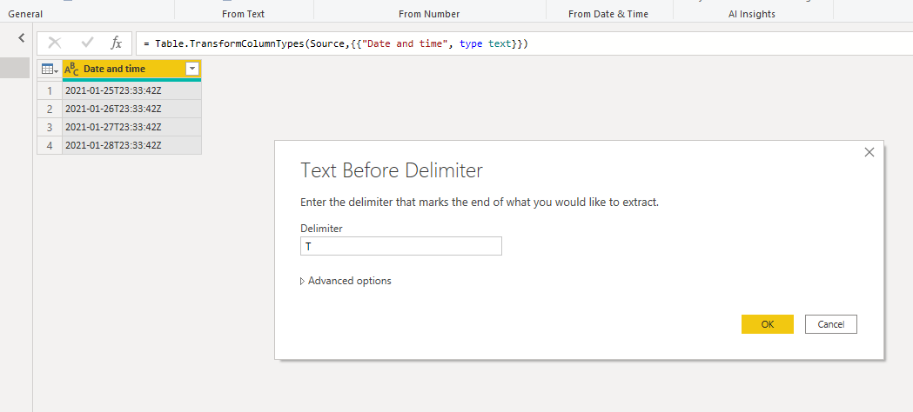Select row number 4
The image size is (913, 412).
coord(50,144)
